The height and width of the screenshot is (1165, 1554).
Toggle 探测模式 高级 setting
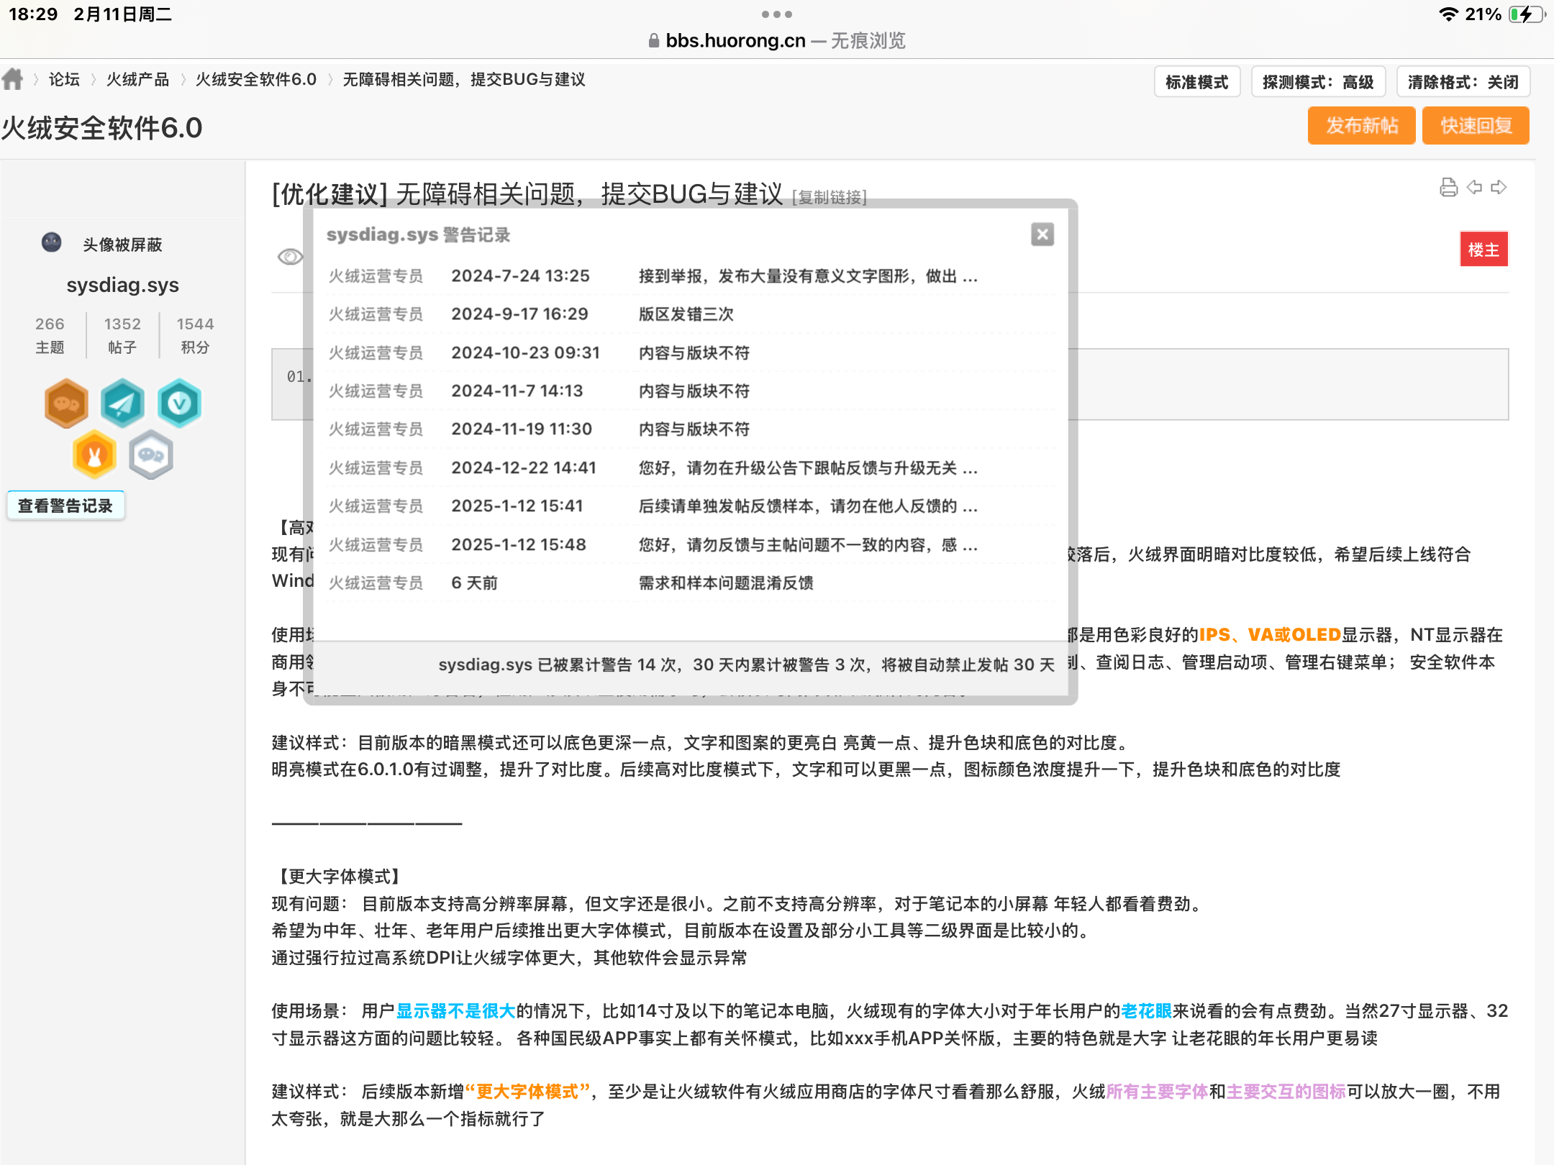(x=1318, y=82)
